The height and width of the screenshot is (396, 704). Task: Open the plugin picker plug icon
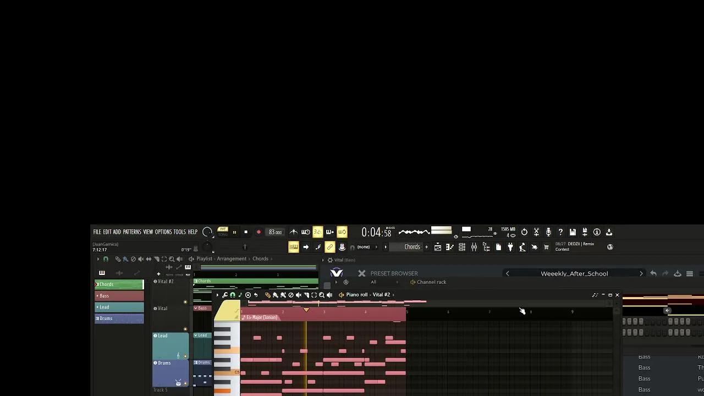click(x=510, y=247)
